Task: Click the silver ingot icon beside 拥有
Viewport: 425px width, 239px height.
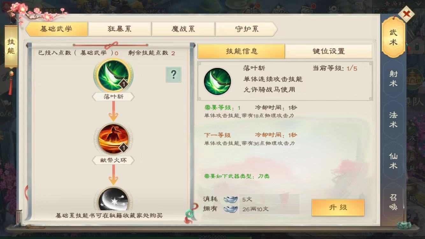Action: [230, 209]
